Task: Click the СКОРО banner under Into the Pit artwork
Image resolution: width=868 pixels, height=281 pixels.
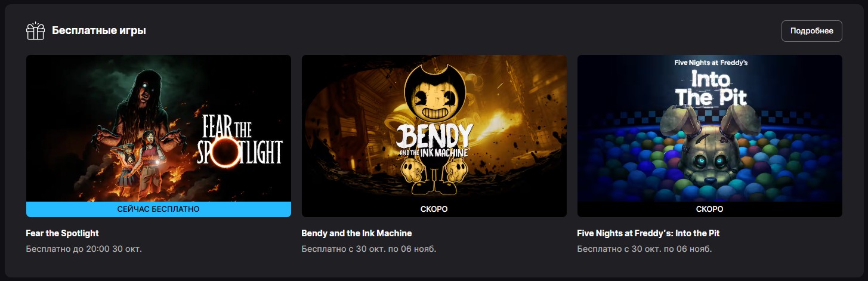Action: pos(710,209)
